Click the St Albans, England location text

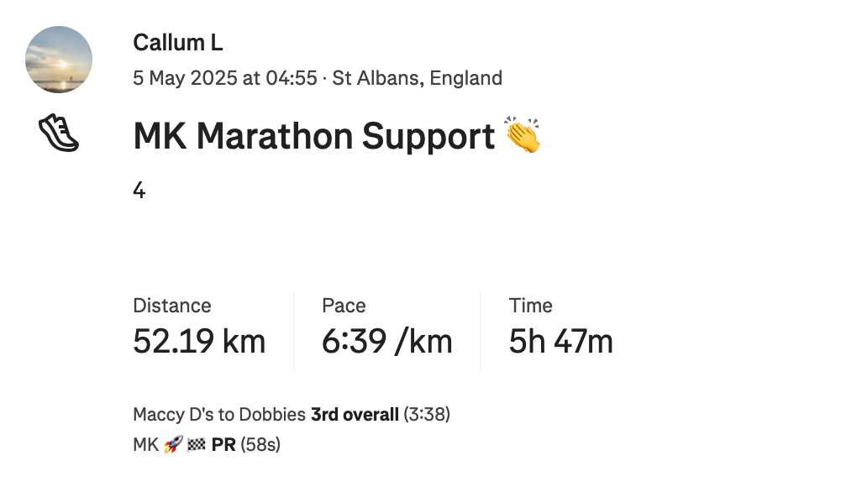coord(418,78)
